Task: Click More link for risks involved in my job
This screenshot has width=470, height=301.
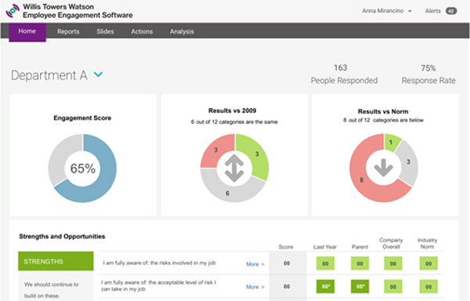Action: [x=255, y=264]
